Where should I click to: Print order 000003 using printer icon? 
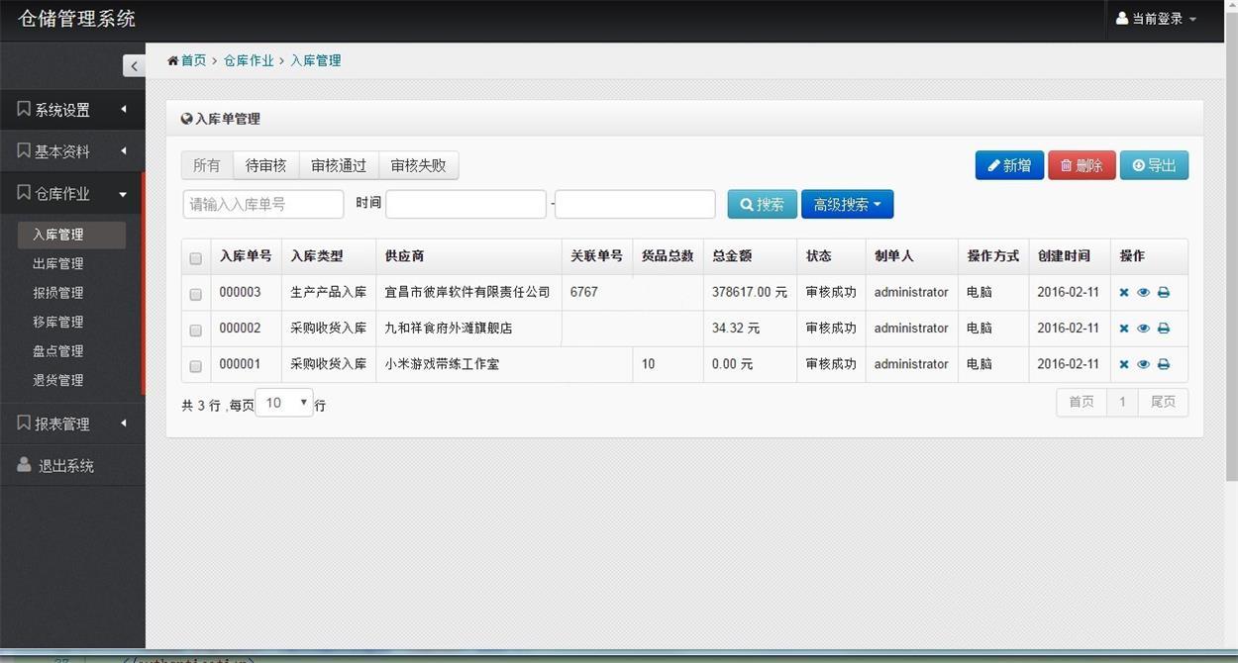click(x=1164, y=293)
